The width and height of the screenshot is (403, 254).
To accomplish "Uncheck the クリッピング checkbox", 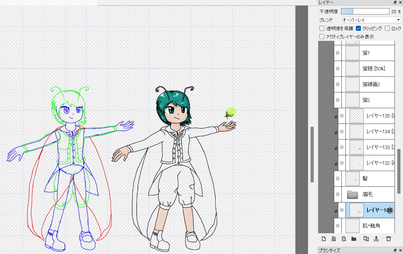I will point(358,28).
